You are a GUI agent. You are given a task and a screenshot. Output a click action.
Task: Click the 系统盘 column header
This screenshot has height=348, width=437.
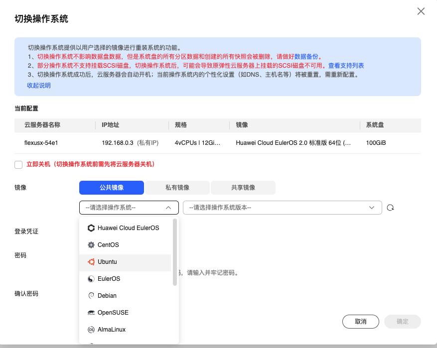click(x=375, y=125)
